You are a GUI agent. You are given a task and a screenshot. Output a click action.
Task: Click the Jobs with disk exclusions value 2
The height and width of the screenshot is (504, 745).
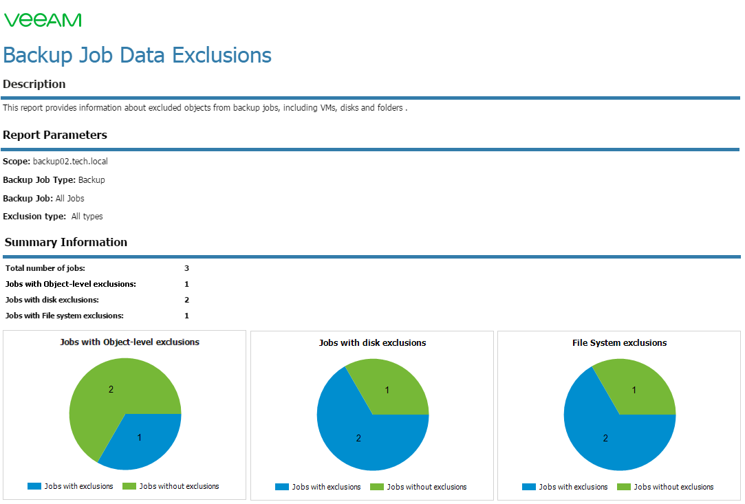186,300
